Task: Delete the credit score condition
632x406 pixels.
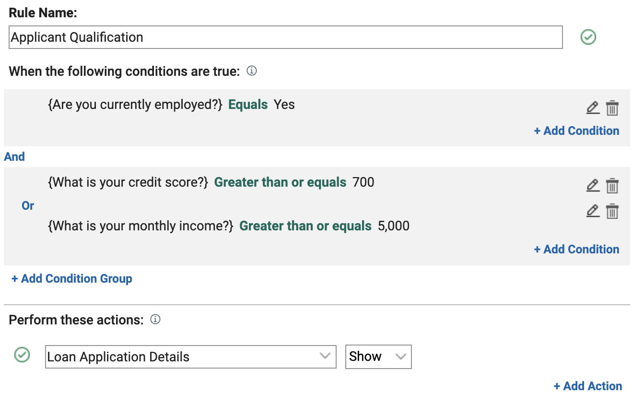Action: point(612,186)
